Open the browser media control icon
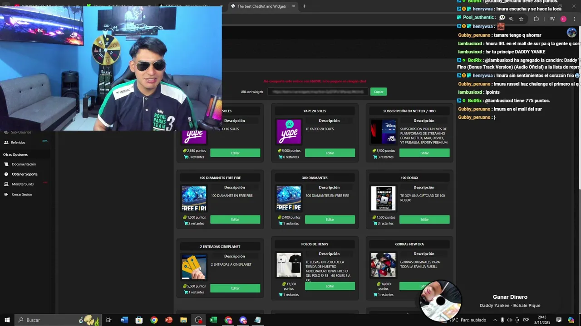 point(552,19)
